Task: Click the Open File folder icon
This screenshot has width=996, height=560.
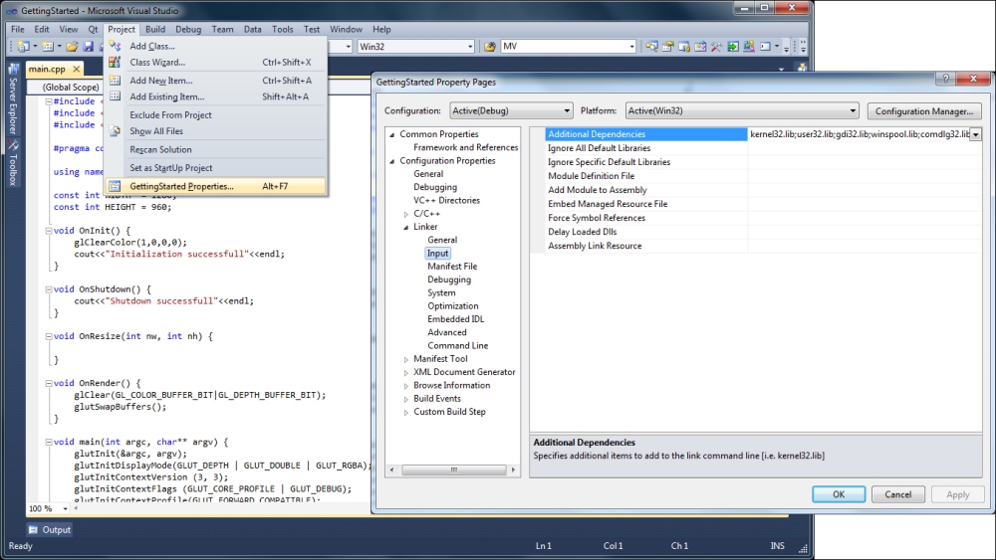Action: click(x=72, y=47)
